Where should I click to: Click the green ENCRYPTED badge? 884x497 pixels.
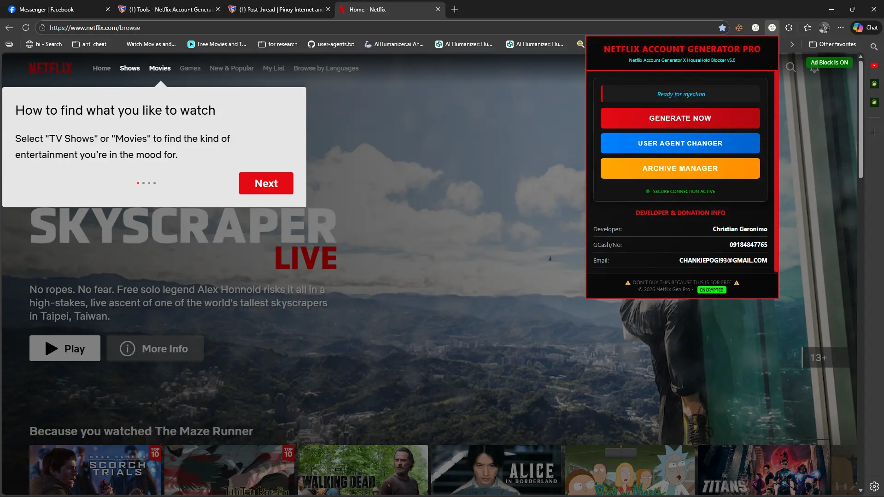[712, 290]
